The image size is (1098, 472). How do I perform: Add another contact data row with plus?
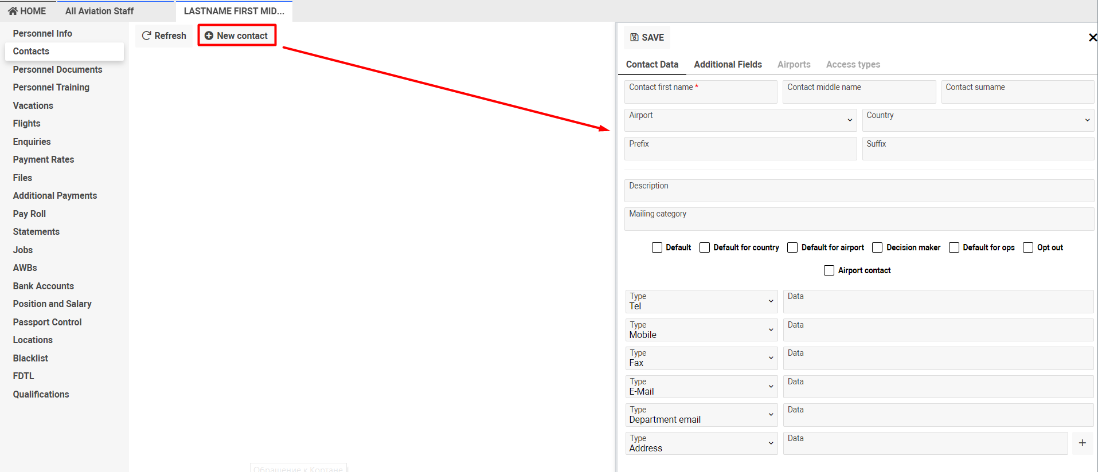pyautogui.click(x=1082, y=443)
